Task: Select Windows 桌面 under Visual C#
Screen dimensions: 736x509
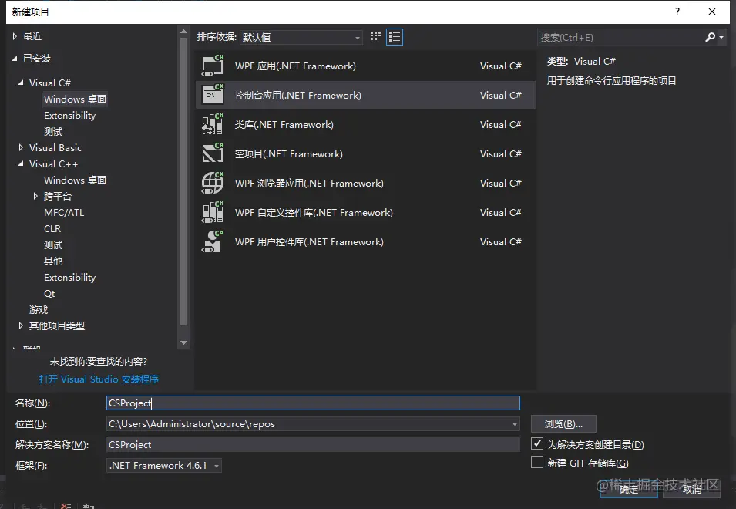Action: point(75,99)
